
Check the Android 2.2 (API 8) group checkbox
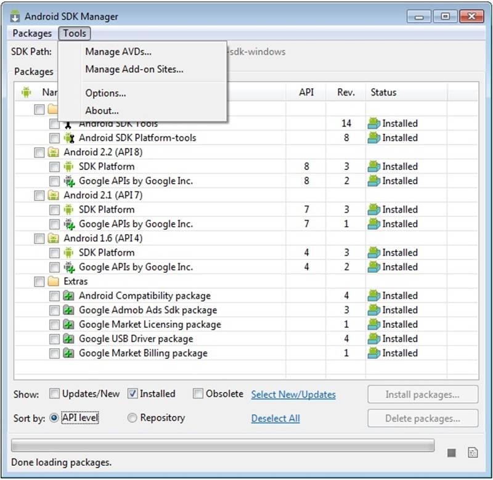pos(39,152)
